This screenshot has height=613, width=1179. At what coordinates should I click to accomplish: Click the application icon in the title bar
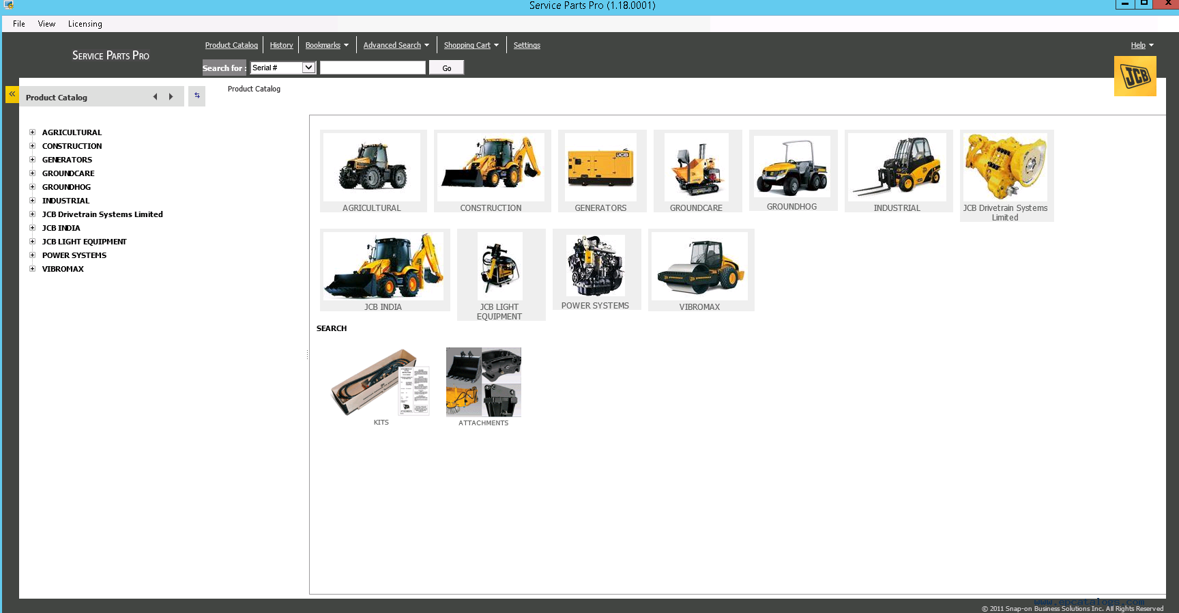(x=9, y=5)
